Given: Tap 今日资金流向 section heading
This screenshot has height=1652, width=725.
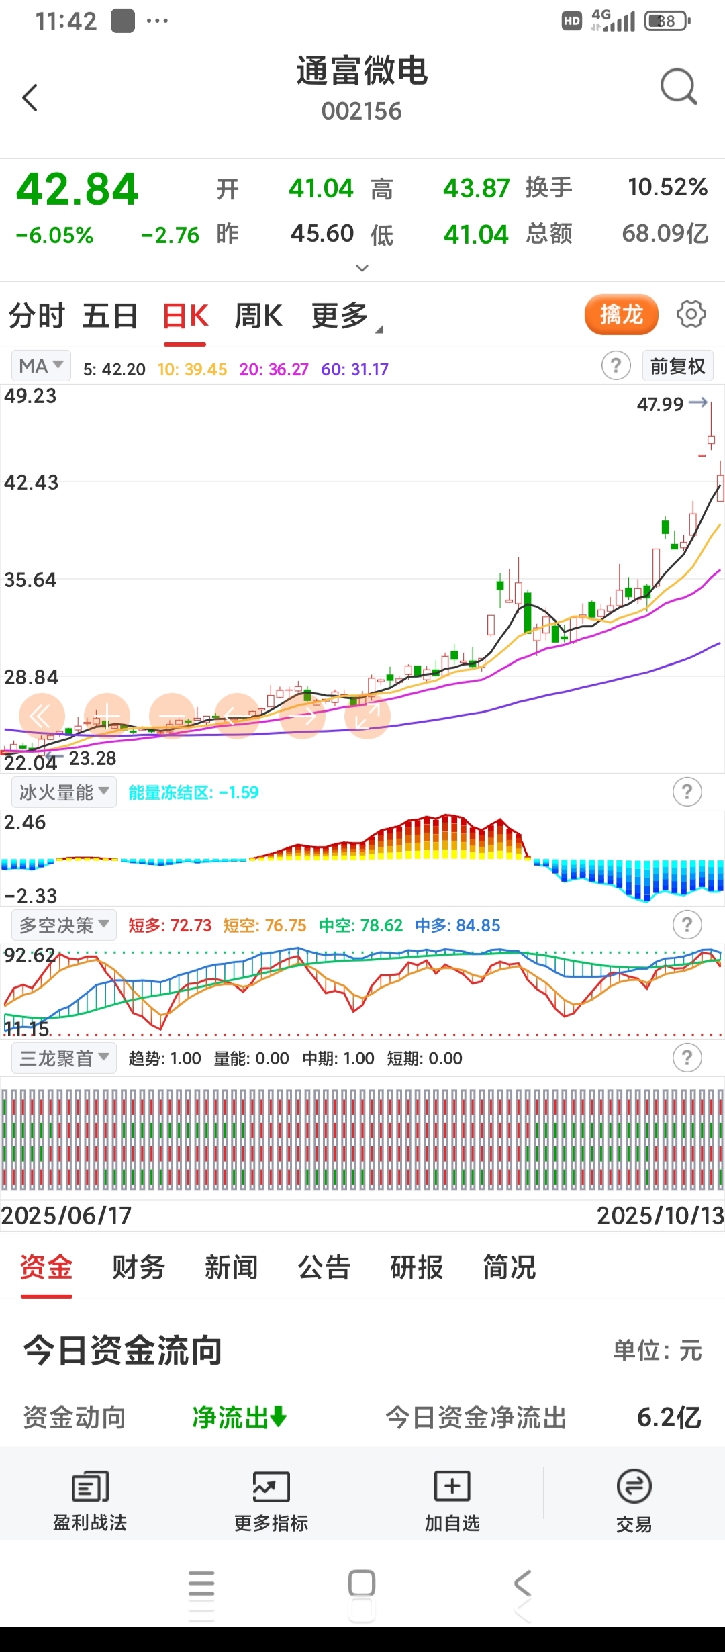Looking at the screenshot, I should click(x=123, y=1350).
